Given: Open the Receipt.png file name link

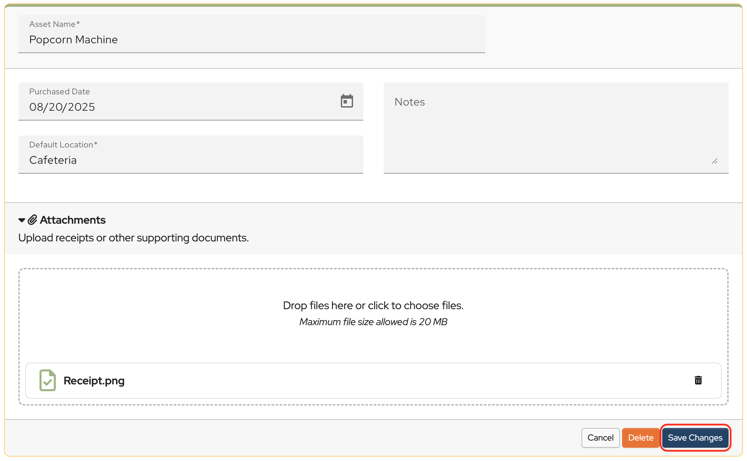Looking at the screenshot, I should pyautogui.click(x=94, y=381).
